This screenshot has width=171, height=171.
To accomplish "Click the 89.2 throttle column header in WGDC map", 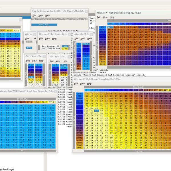I will 52,102.
